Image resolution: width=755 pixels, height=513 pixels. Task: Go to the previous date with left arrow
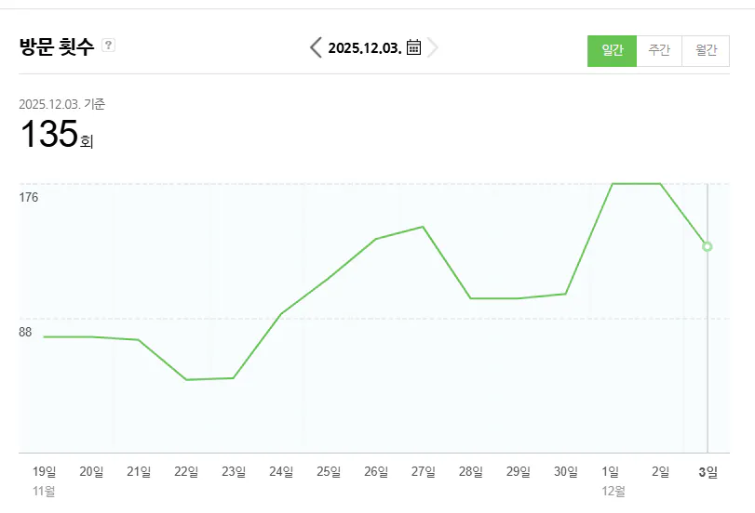click(x=317, y=47)
